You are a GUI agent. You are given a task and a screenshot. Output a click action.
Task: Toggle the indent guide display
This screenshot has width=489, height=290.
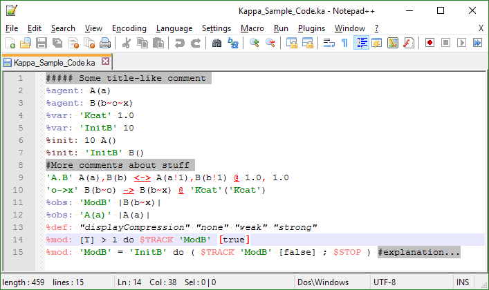click(362, 43)
